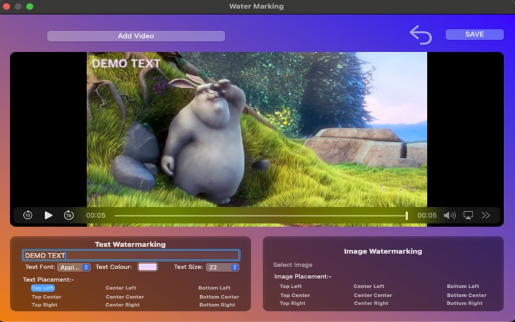Open the Text Colour swatch
515x322 pixels.
pos(148,267)
